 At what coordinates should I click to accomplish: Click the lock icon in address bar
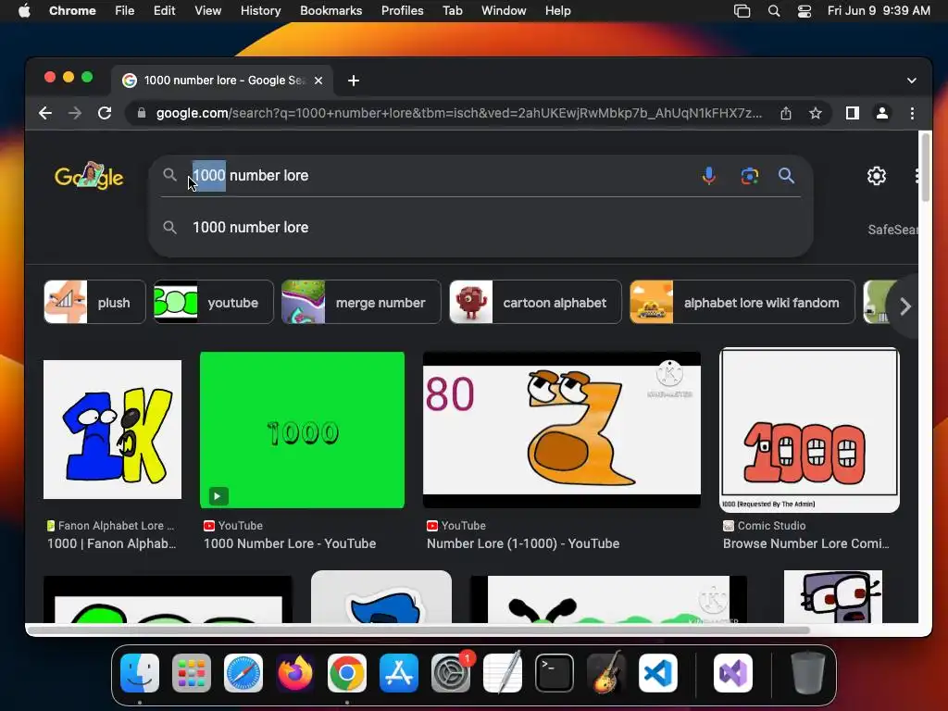pos(142,113)
